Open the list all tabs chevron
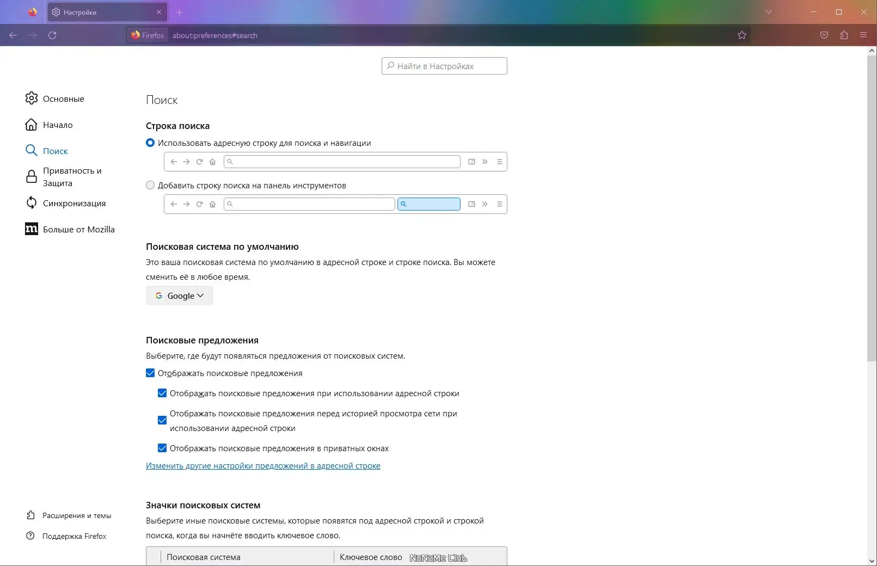Viewport: 877px width, 566px height. click(x=769, y=12)
